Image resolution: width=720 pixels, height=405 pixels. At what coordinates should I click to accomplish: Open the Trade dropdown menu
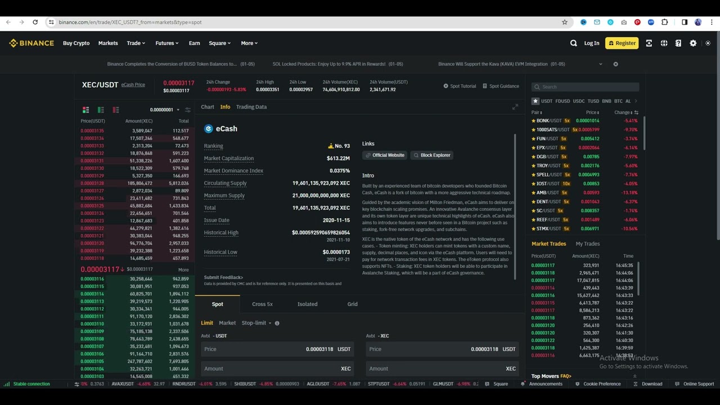click(136, 43)
